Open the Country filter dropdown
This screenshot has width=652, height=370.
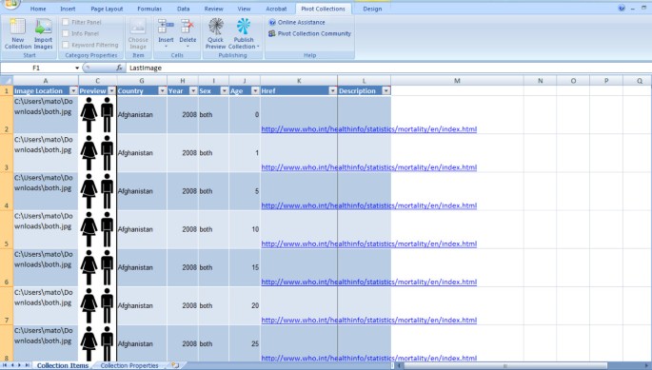(162, 90)
